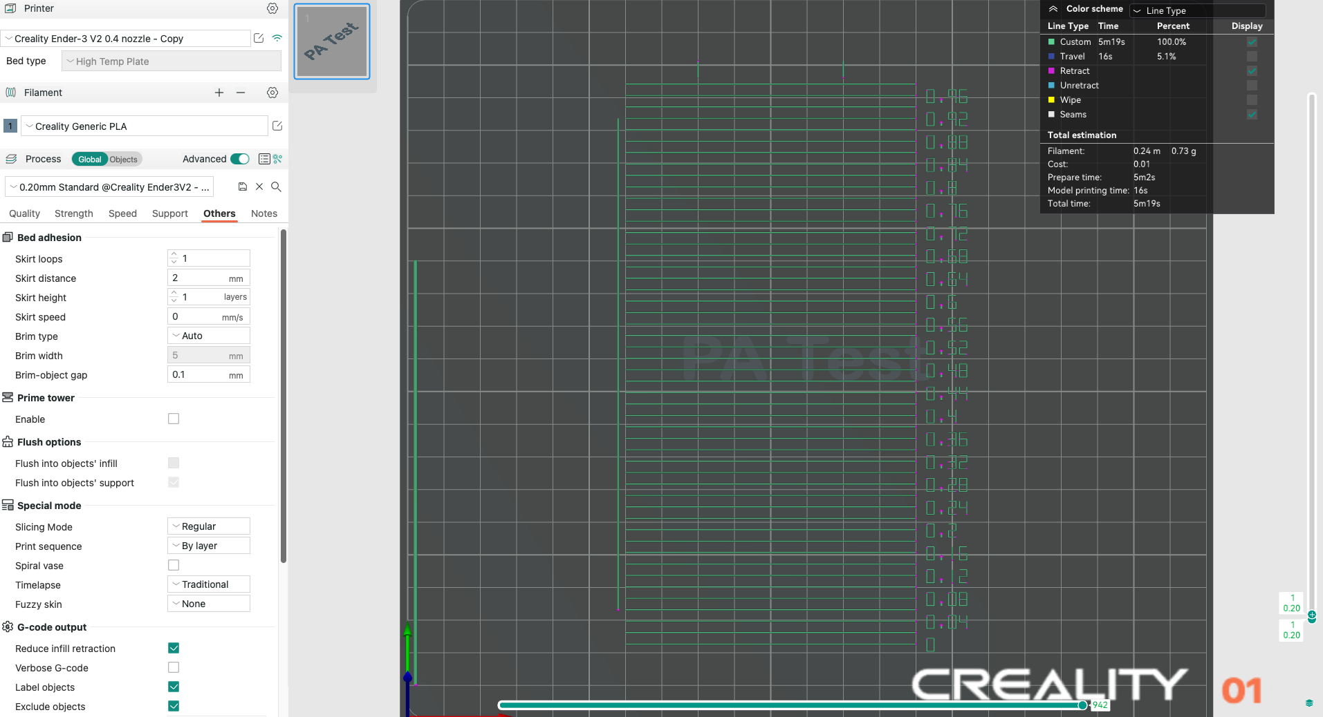Discard process preset changes with X icon
Screen dimensions: 1323x717
(x=259, y=187)
